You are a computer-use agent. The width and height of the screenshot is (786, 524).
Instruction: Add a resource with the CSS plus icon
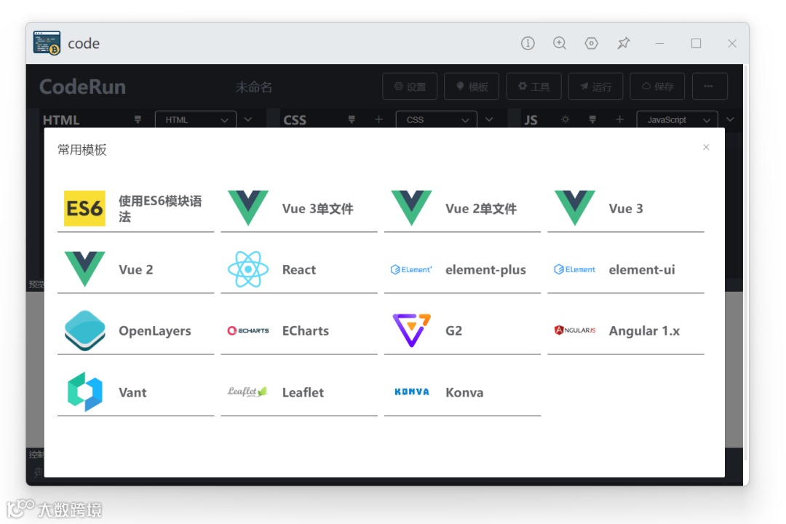pyautogui.click(x=379, y=119)
